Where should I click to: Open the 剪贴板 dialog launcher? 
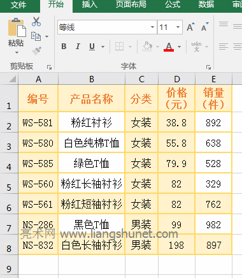(x=49, y=68)
